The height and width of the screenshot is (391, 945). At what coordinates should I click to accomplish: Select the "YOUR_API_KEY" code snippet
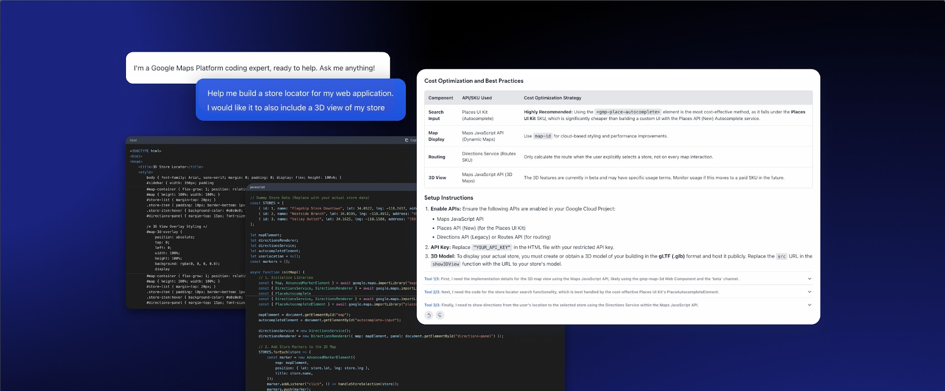(492, 247)
